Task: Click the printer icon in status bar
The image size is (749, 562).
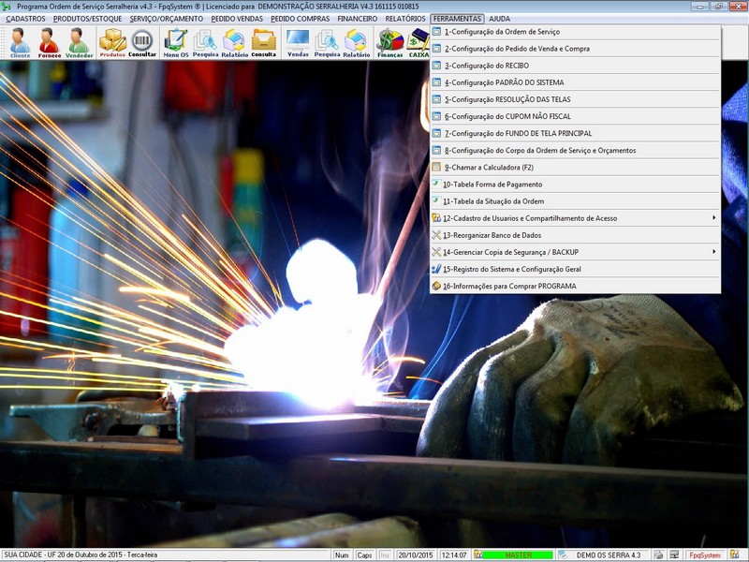Action: point(658,555)
